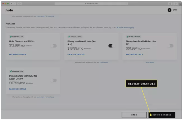
Task: Click the PACKAGES section heading
Action: tap(10, 24)
